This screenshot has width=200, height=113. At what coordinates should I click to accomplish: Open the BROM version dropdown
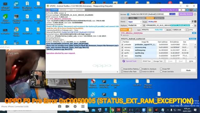click(x=184, y=30)
